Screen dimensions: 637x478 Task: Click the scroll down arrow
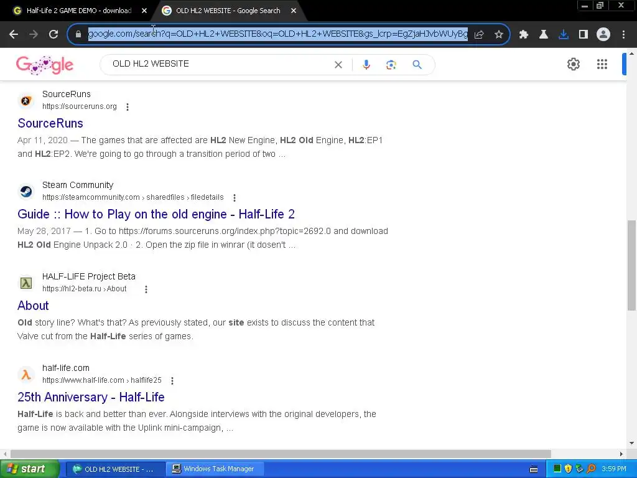(x=631, y=443)
